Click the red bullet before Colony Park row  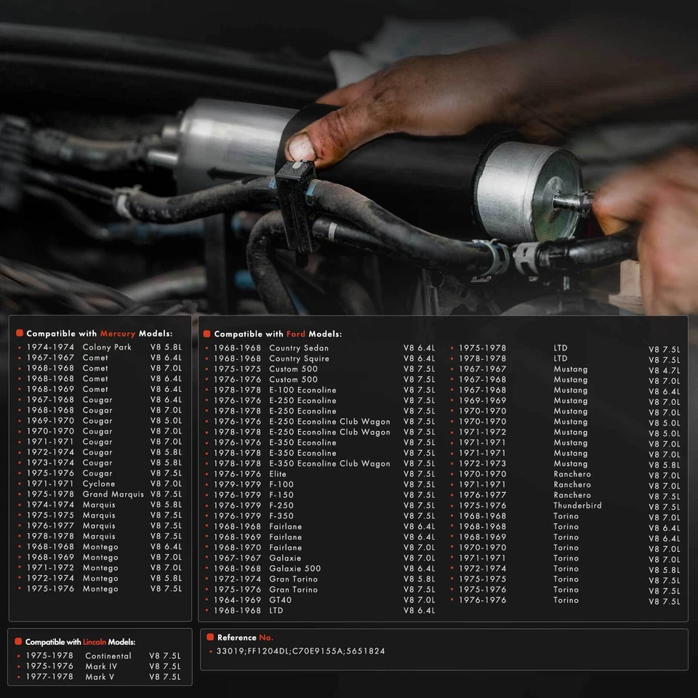point(20,348)
